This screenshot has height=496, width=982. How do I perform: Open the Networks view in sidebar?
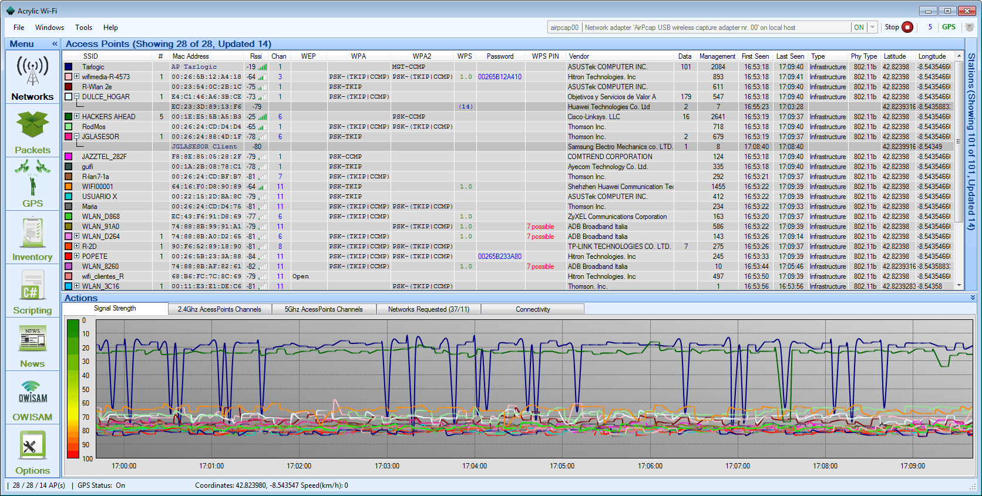(32, 78)
